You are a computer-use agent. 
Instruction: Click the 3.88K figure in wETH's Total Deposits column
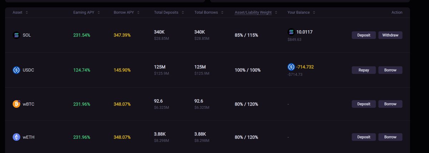[160, 134]
